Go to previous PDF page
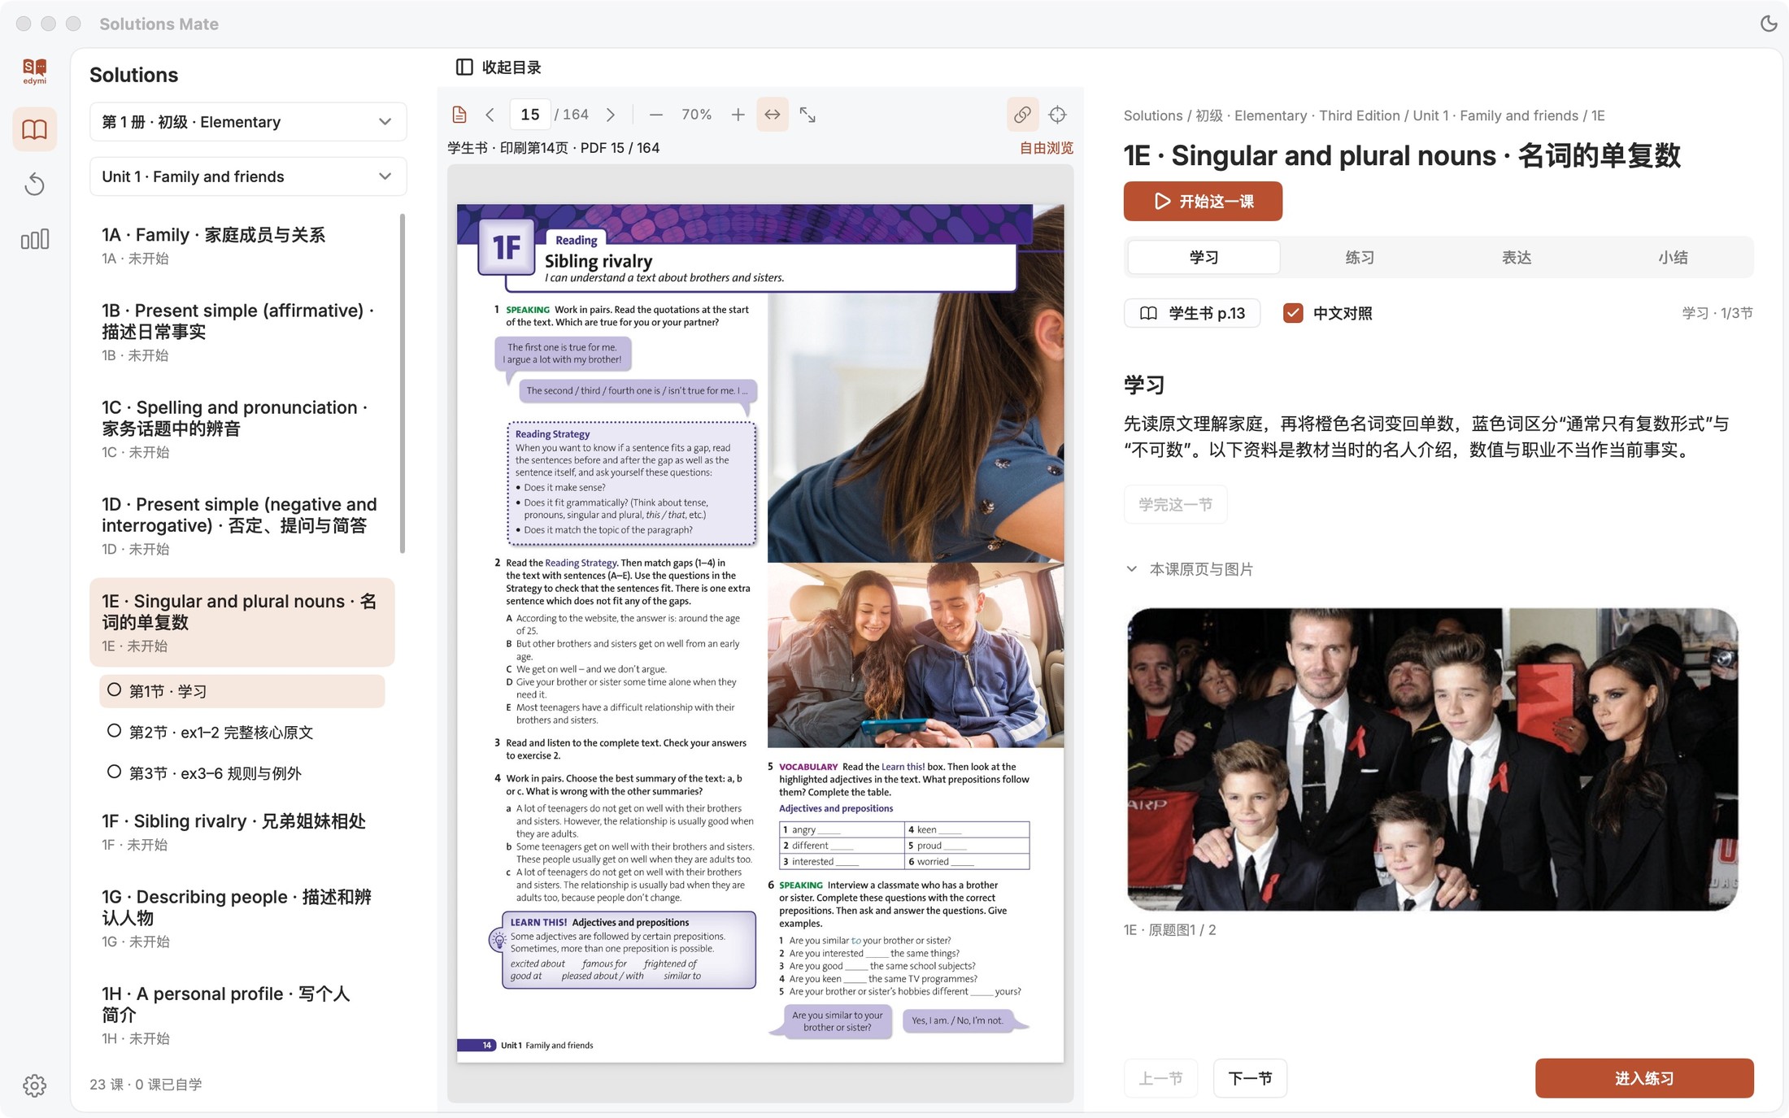 pyautogui.click(x=490, y=115)
